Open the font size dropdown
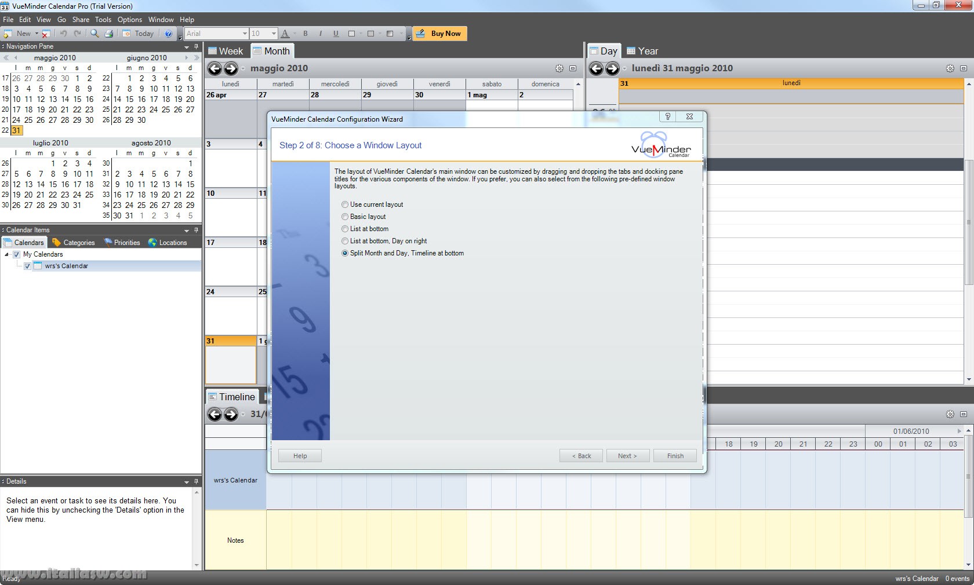The height and width of the screenshot is (585, 974). [274, 34]
